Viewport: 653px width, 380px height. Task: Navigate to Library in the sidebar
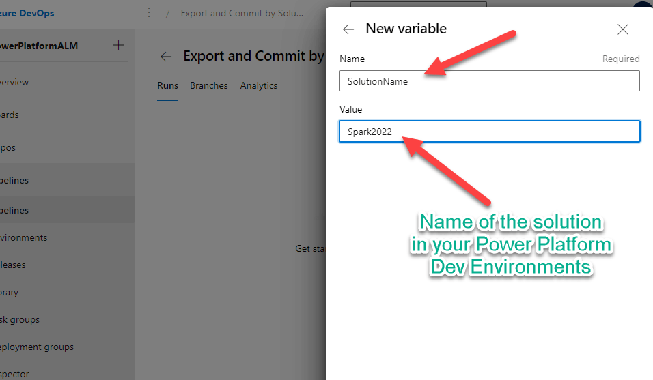click(10, 292)
